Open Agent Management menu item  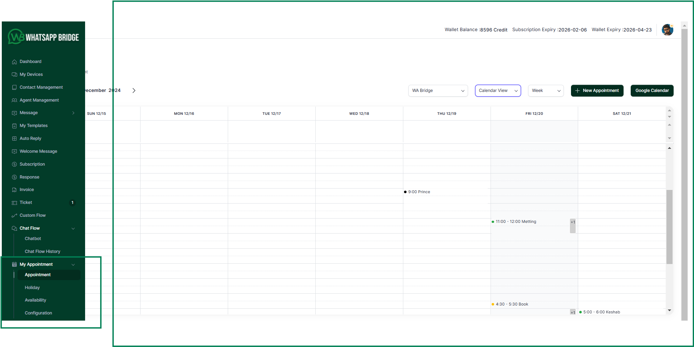[x=39, y=100]
